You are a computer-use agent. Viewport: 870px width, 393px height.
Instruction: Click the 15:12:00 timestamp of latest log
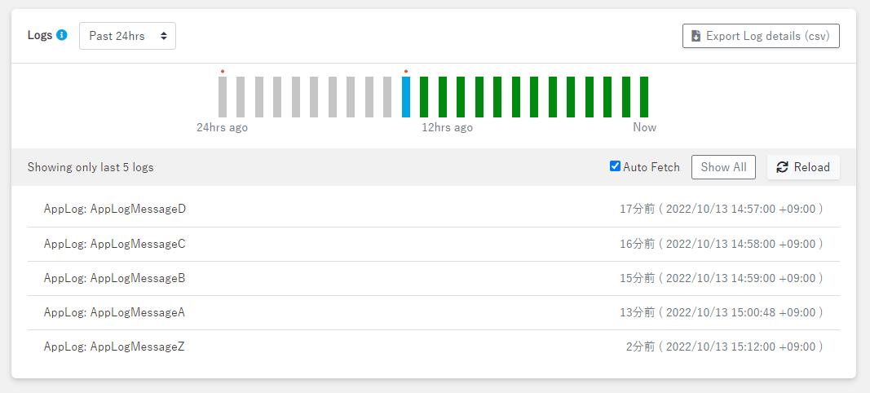point(744,347)
